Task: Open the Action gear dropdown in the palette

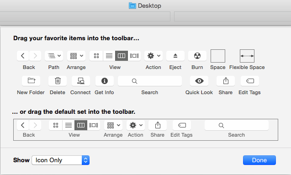Action: pos(153,56)
